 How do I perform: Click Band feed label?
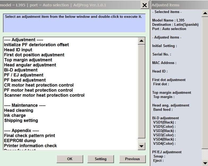(x=163, y=109)
